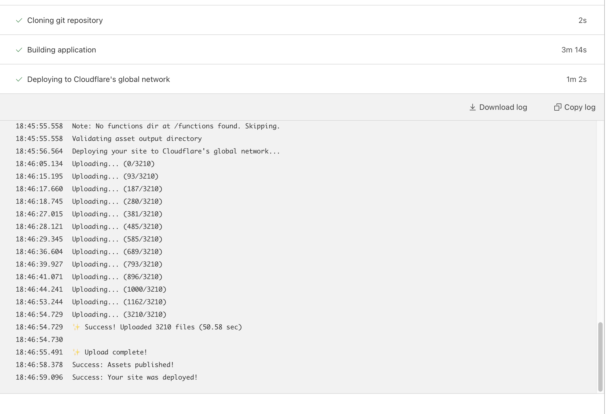The image size is (613, 414).
Task: Collapse Deploying to Cloudflare's global network step
Action: coord(99,79)
